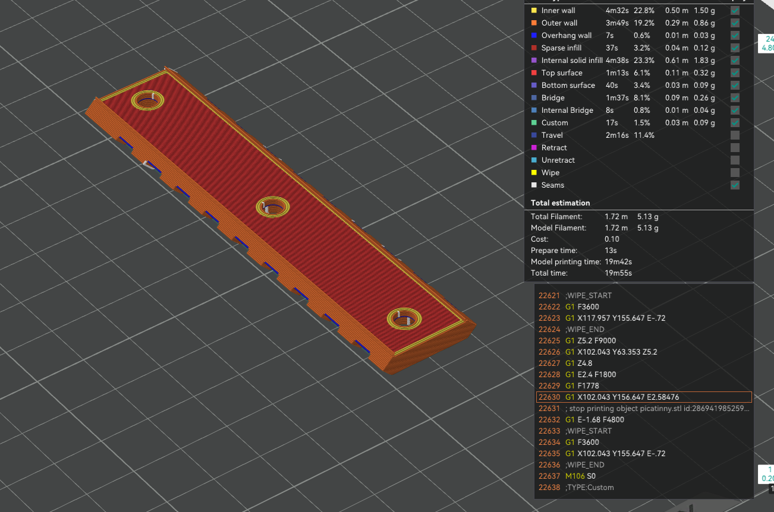Disable the Internal solid infill checkbox
774x512 pixels.
tap(735, 61)
